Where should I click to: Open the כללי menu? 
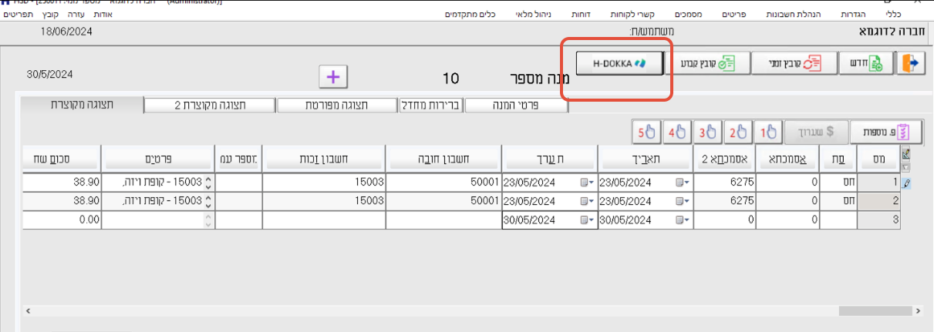click(x=893, y=15)
